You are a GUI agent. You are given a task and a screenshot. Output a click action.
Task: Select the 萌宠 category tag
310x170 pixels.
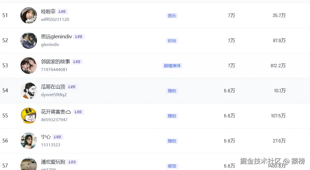[172, 166]
